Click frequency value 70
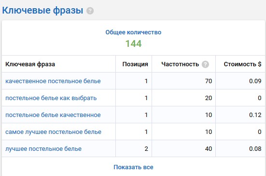The image size is (266, 176). coord(209,81)
